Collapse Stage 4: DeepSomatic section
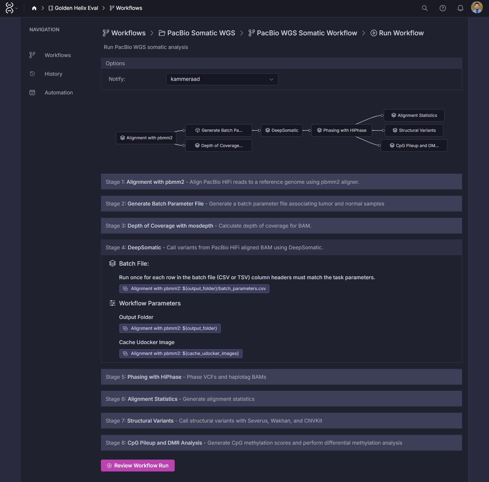This screenshot has height=482, width=489. coord(281,248)
